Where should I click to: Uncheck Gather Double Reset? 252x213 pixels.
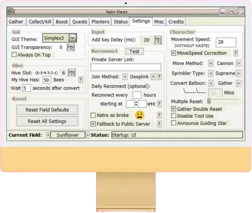(174, 109)
